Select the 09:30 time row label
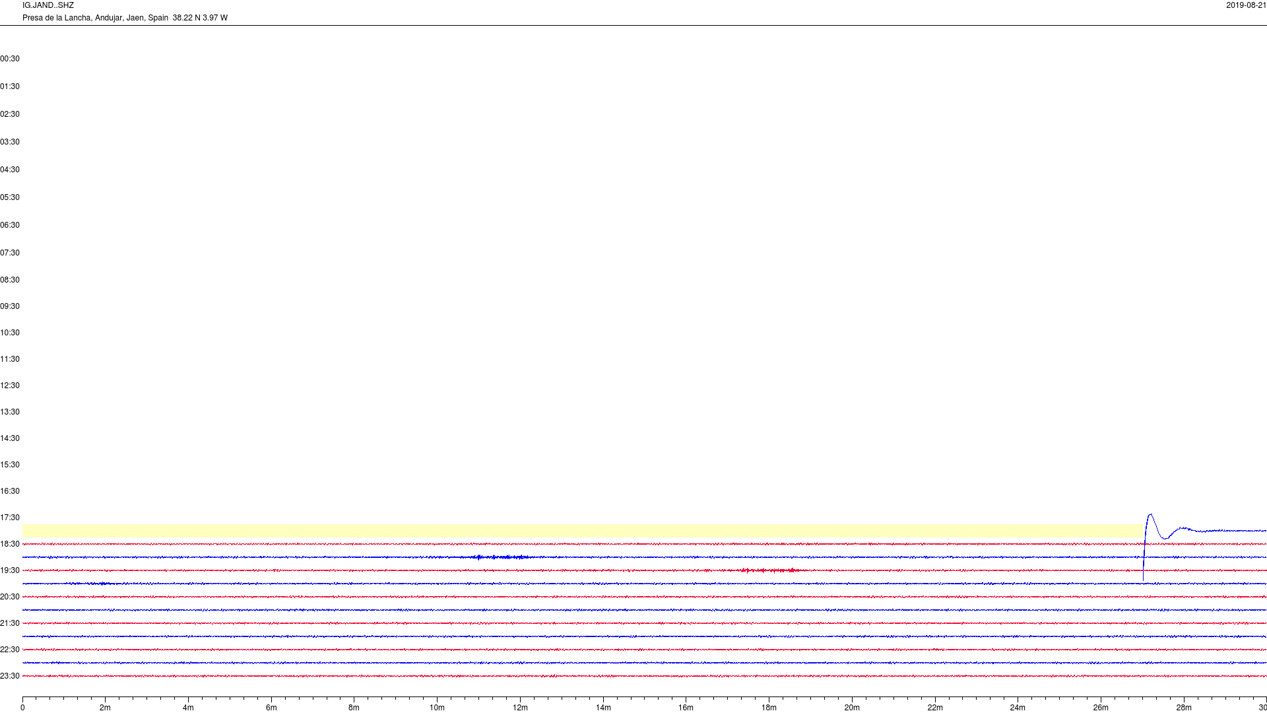Viewport: 1267px width, 713px height. pos(10,306)
